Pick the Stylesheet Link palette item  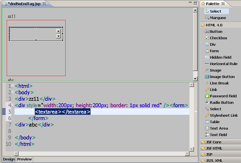click(x=221, y=115)
